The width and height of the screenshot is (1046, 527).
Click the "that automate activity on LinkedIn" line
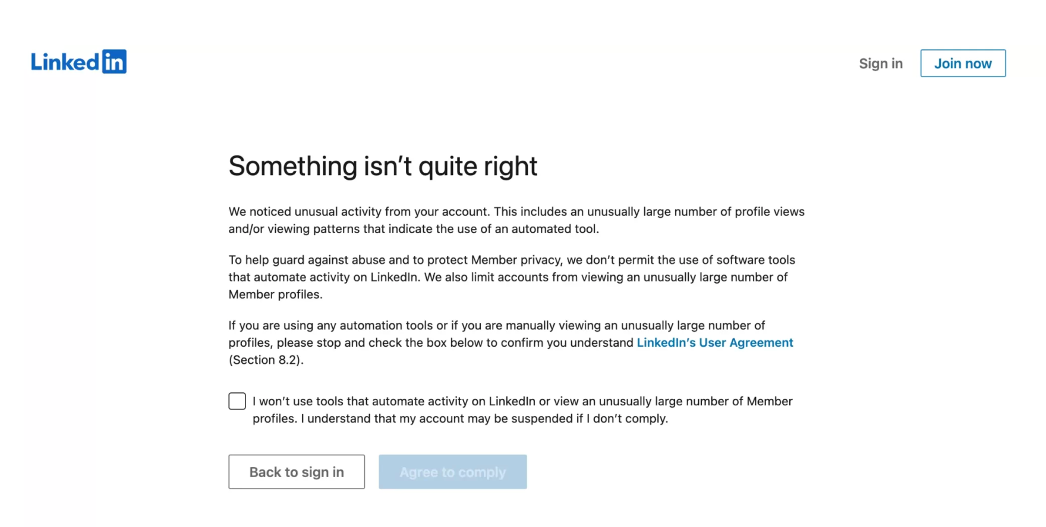[508, 277]
